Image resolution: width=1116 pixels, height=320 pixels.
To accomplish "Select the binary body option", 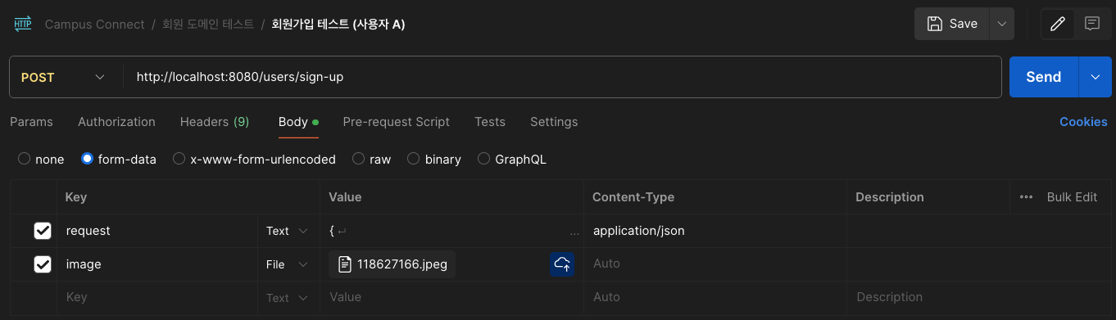I will [x=434, y=159].
